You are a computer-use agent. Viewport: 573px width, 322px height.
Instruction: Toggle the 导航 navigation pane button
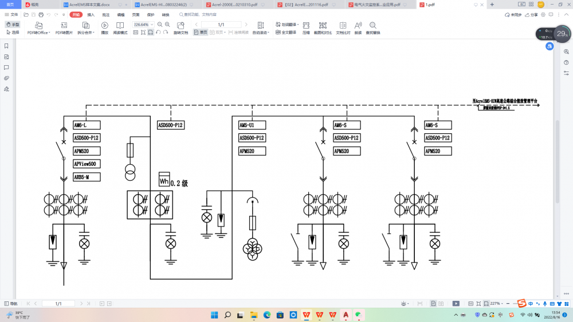coord(11,303)
